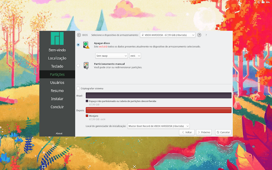Viewport: 272px width, 170px height.
Task: Click the 'Particionamento manual' heading text
Action: [x=109, y=64]
